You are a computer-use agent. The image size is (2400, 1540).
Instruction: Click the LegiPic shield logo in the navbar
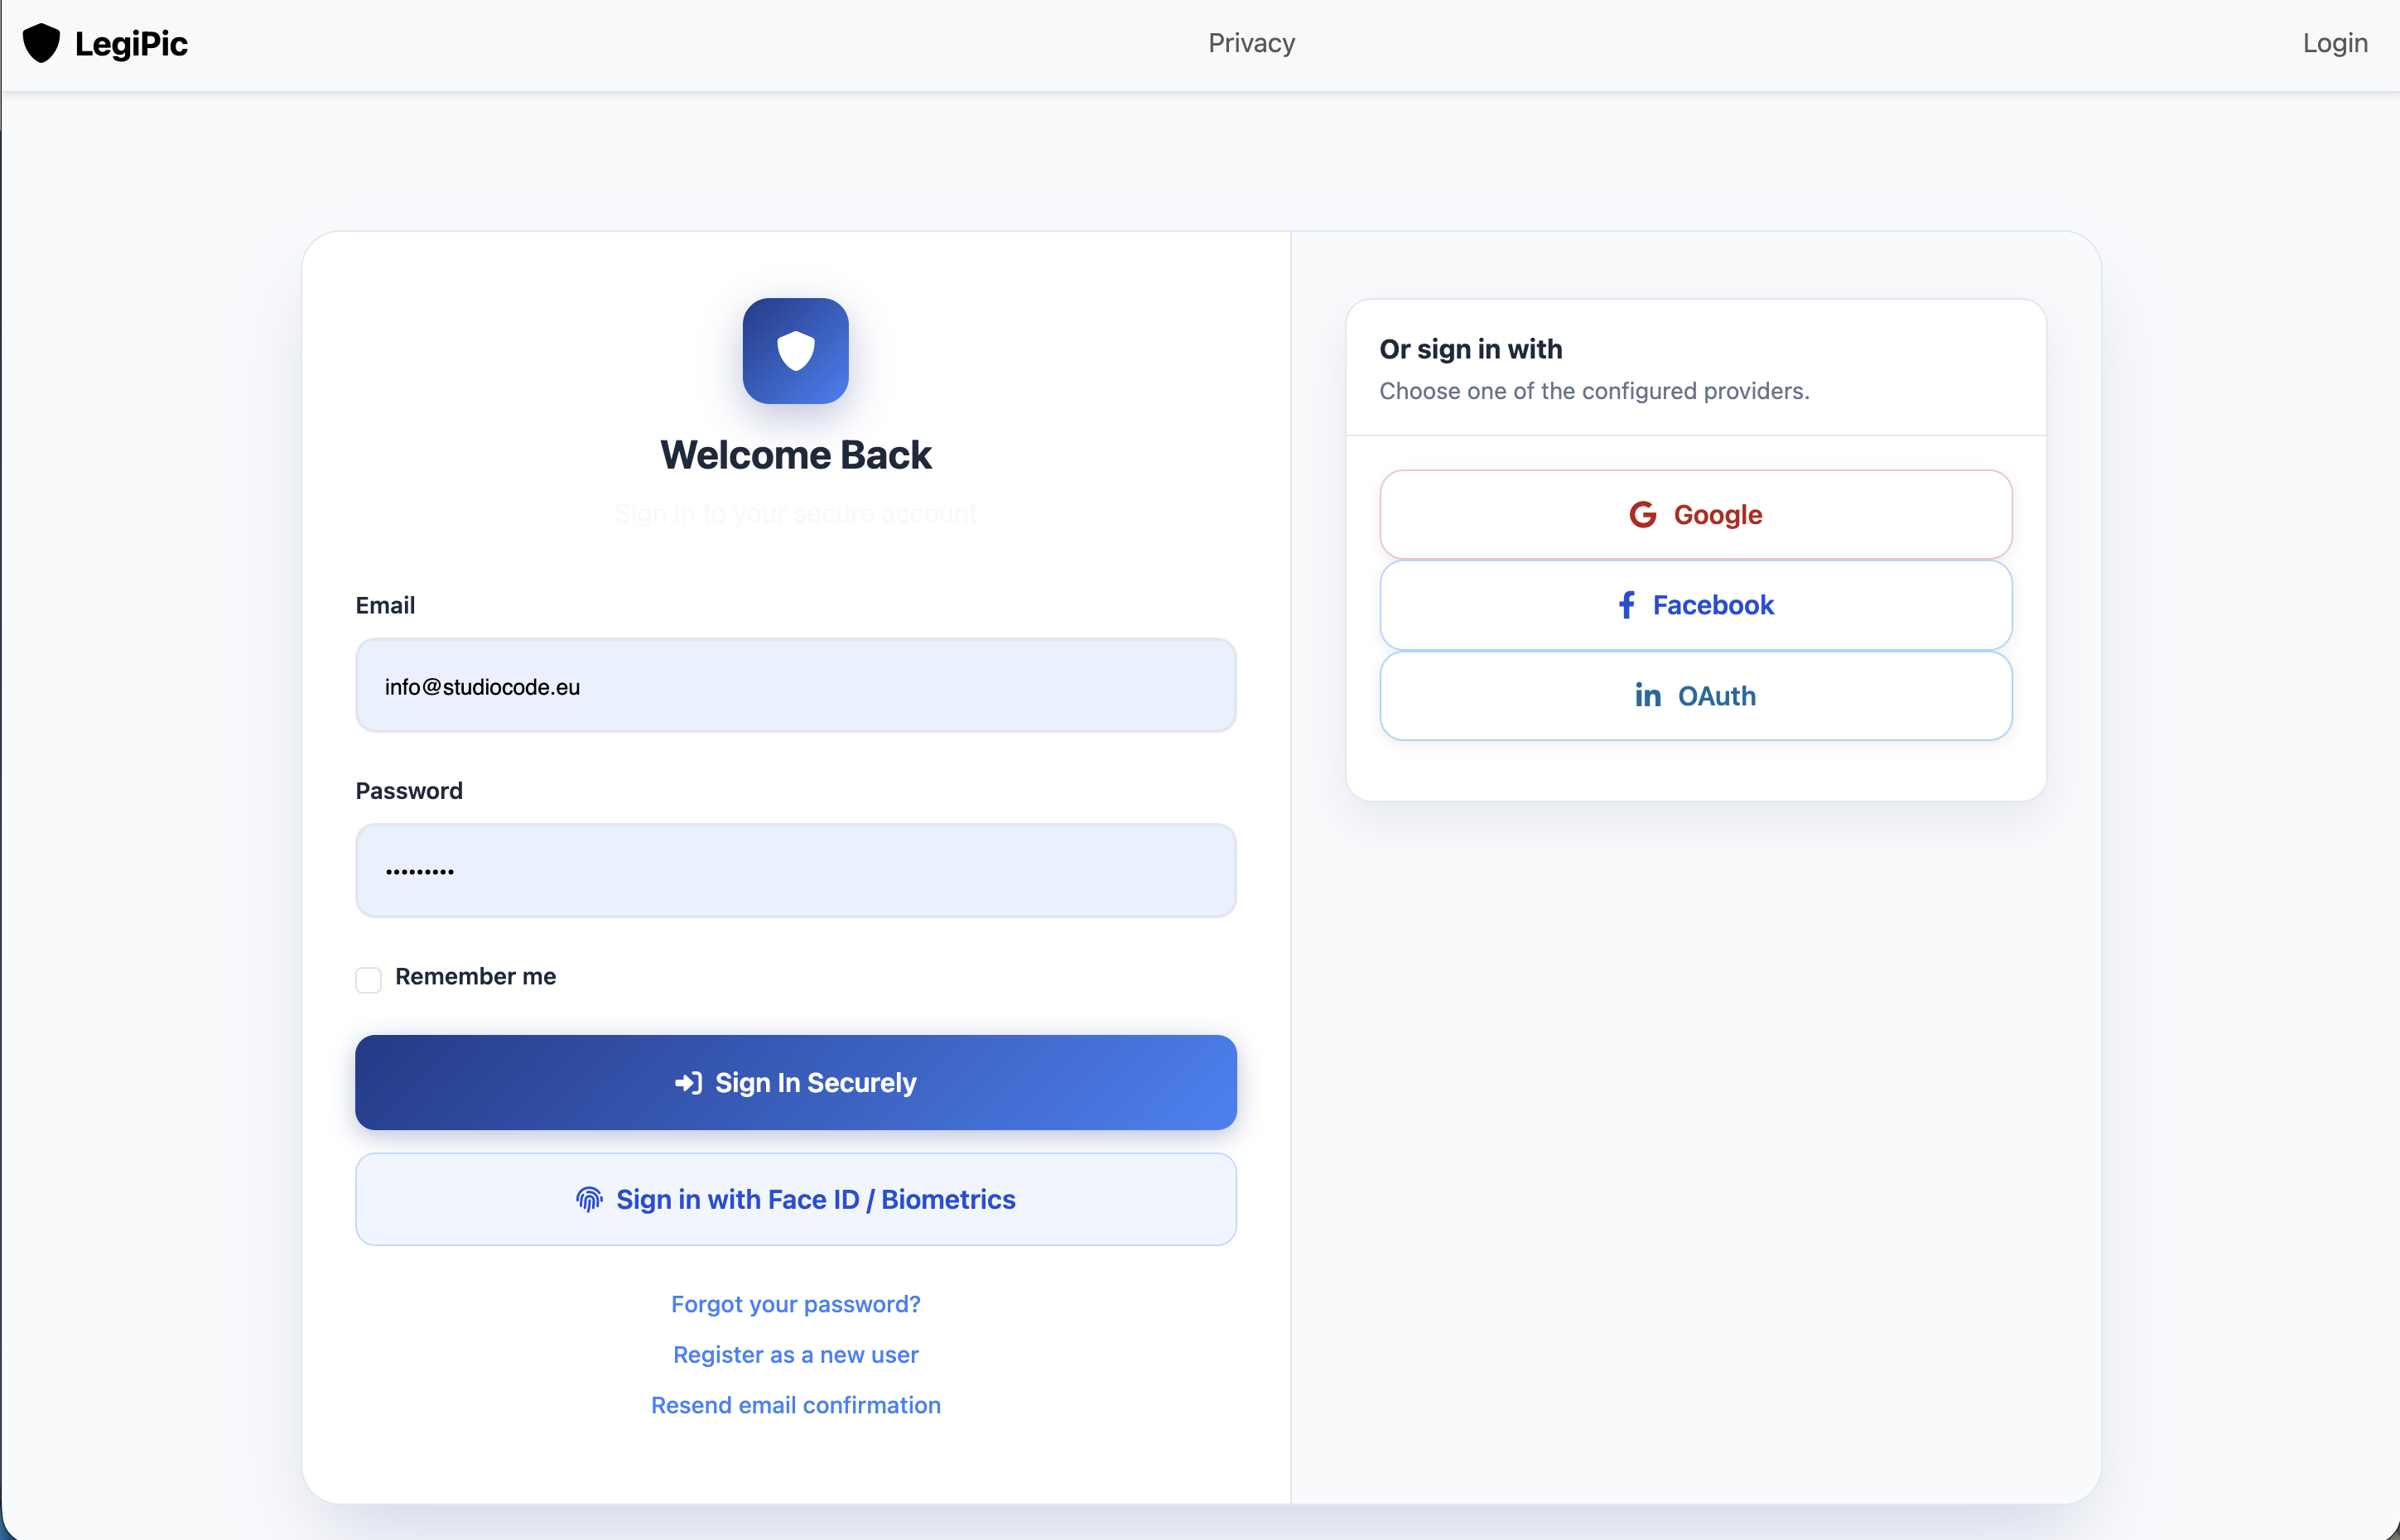[41, 43]
